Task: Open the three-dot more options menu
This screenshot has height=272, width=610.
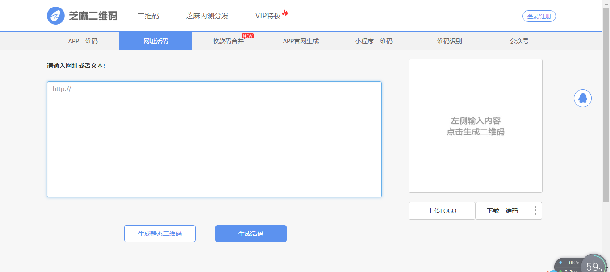Action: (535, 211)
